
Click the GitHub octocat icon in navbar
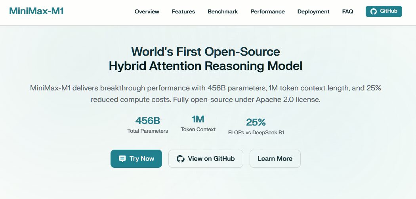[x=374, y=11]
